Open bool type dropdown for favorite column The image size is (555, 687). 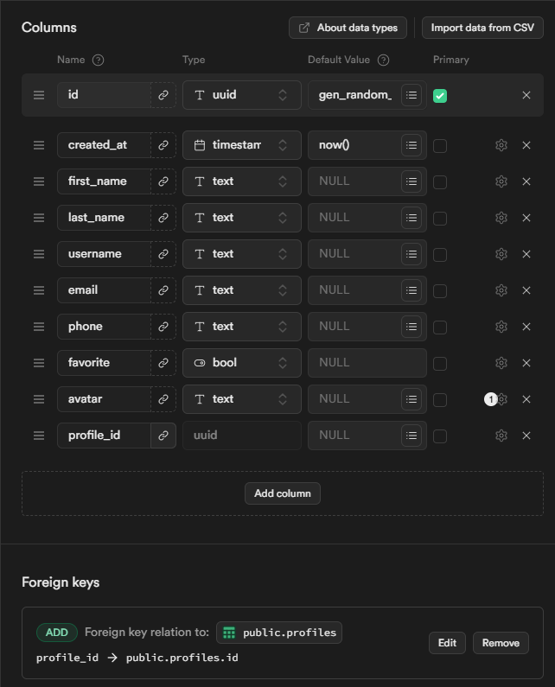(242, 363)
